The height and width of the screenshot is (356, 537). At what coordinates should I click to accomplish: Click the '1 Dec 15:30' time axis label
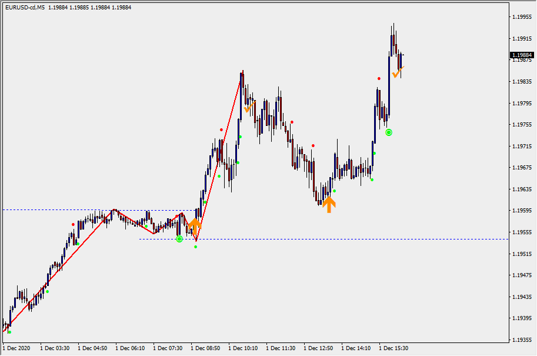(x=393, y=348)
